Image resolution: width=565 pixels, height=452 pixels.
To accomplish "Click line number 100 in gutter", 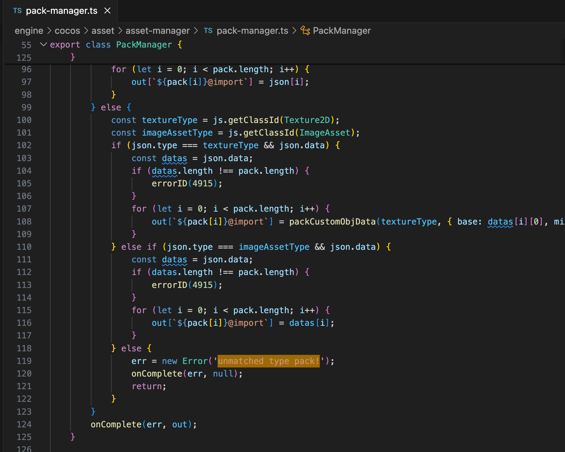I will pyautogui.click(x=24, y=120).
